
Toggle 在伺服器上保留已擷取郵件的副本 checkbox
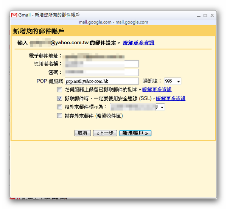pos(59,90)
